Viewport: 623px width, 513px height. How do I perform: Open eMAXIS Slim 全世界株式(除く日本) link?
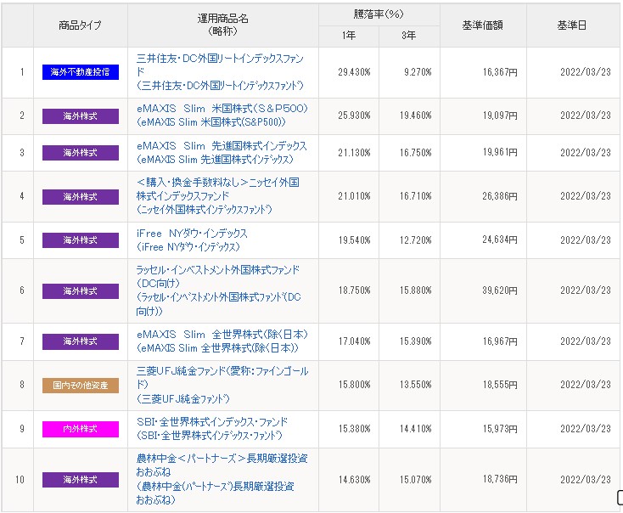[x=222, y=341]
